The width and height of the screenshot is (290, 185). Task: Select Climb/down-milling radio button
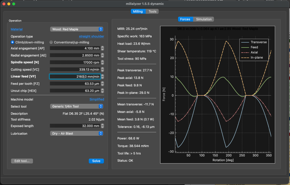pos(12,42)
